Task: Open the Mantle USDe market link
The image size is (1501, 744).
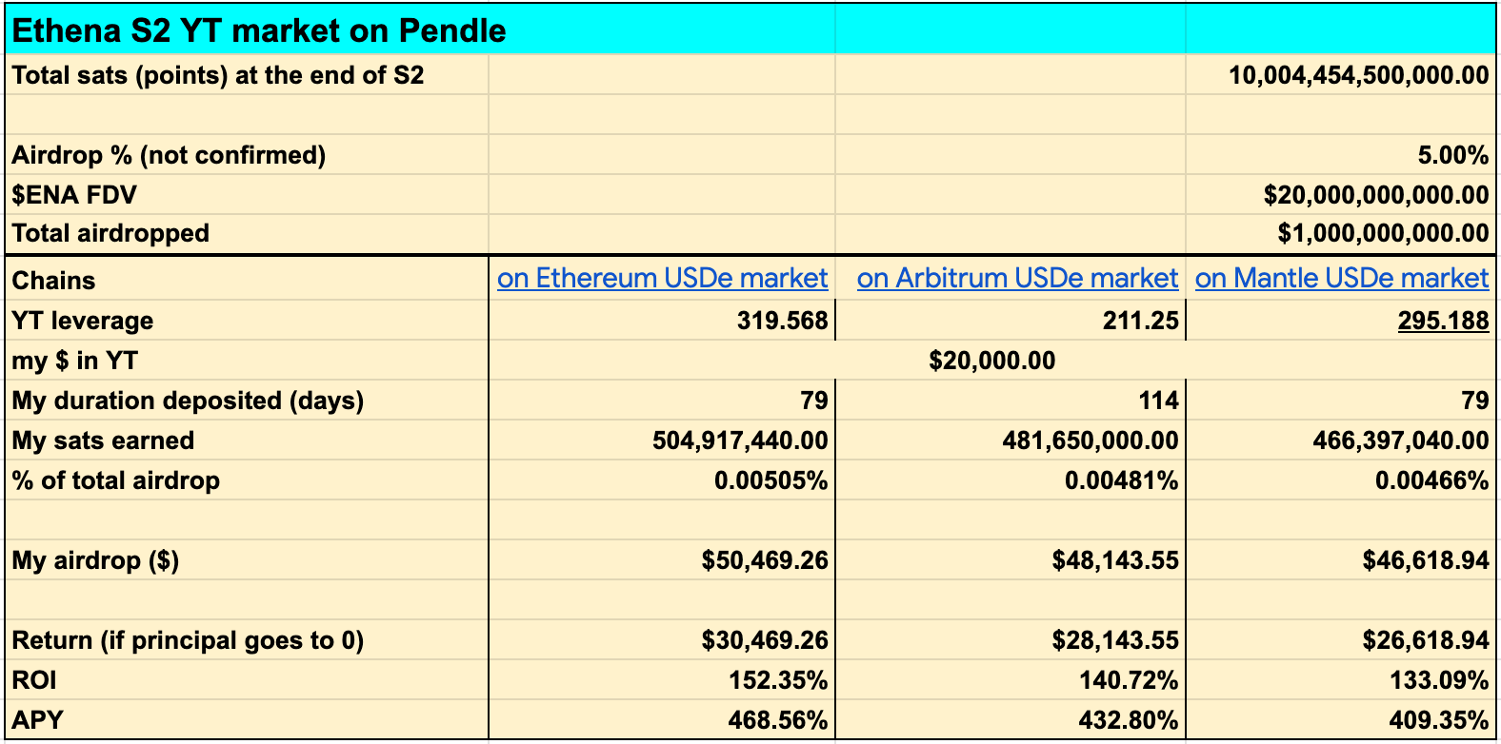Action: click(1341, 278)
